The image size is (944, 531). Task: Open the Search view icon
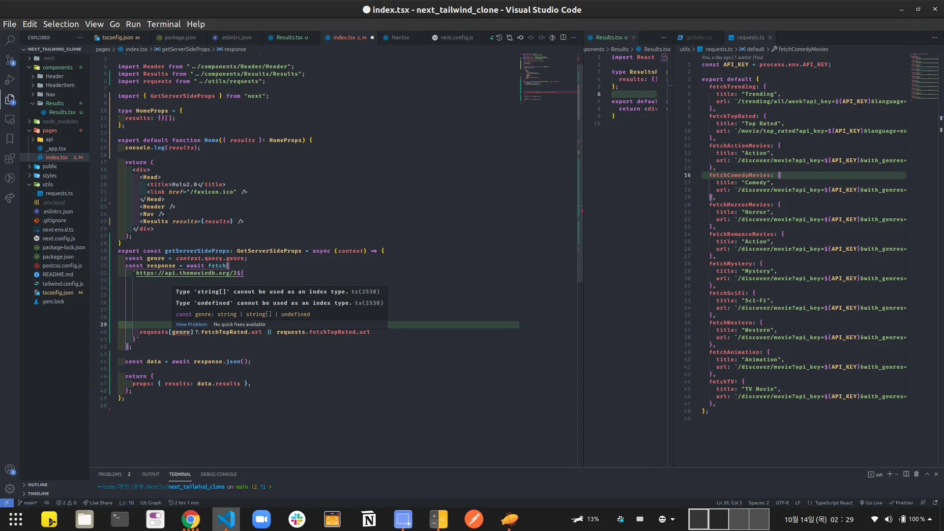[x=10, y=40]
